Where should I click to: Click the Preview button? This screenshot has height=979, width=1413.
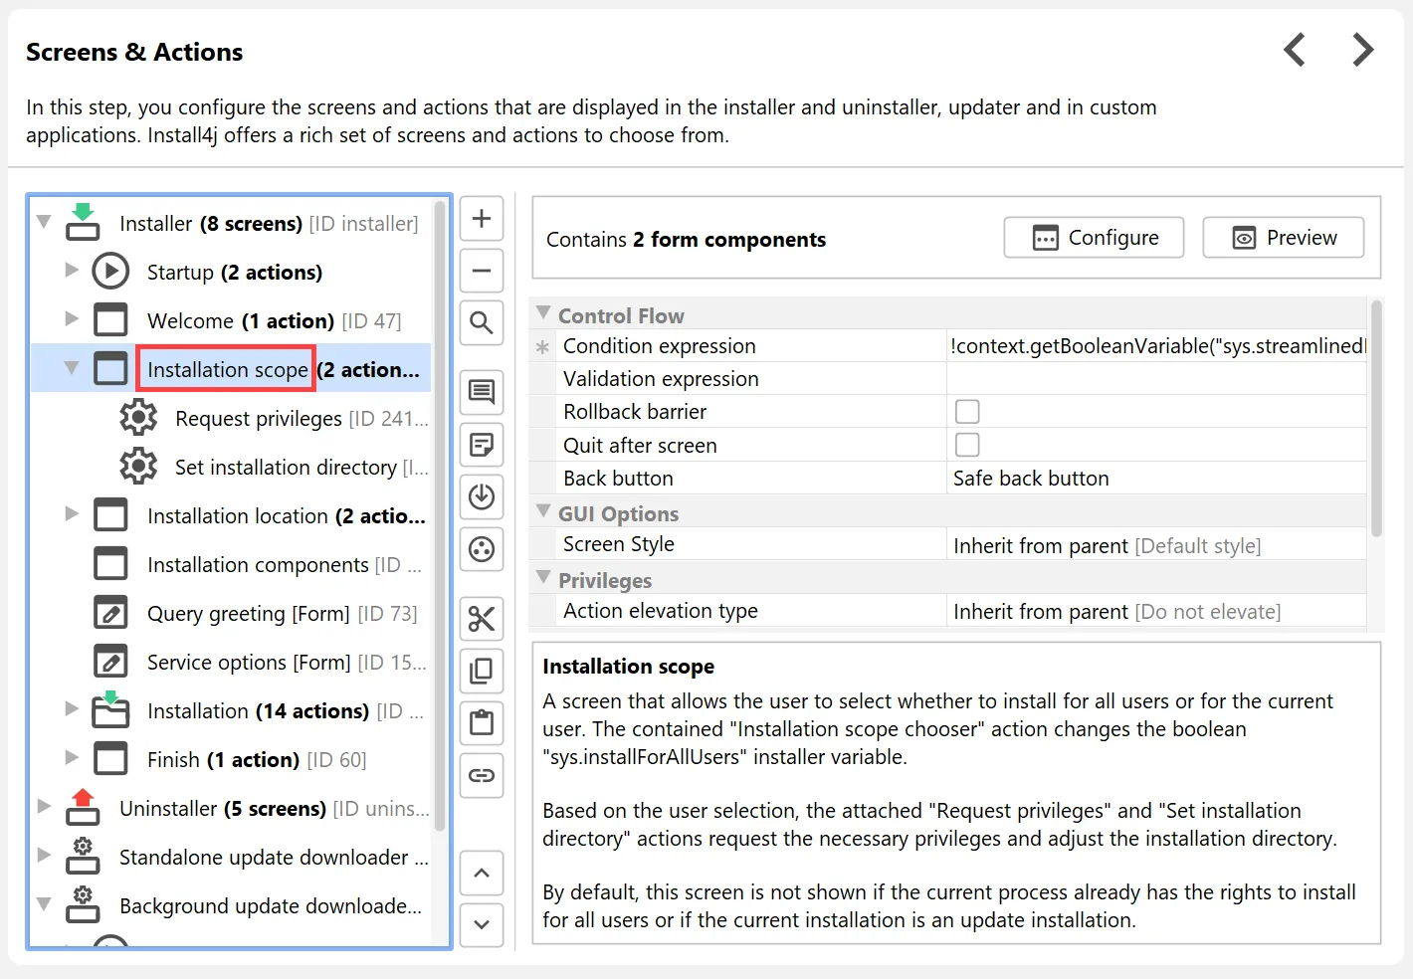click(1283, 238)
